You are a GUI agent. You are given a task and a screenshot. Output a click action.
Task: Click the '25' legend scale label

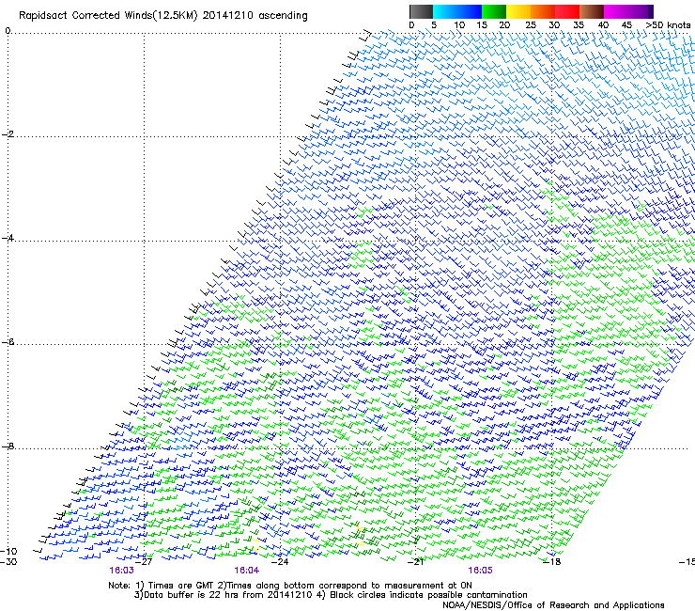531,25
